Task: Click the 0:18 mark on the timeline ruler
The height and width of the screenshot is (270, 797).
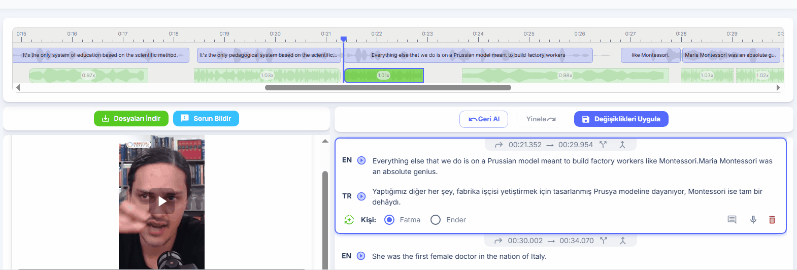Action: pyautogui.click(x=174, y=34)
